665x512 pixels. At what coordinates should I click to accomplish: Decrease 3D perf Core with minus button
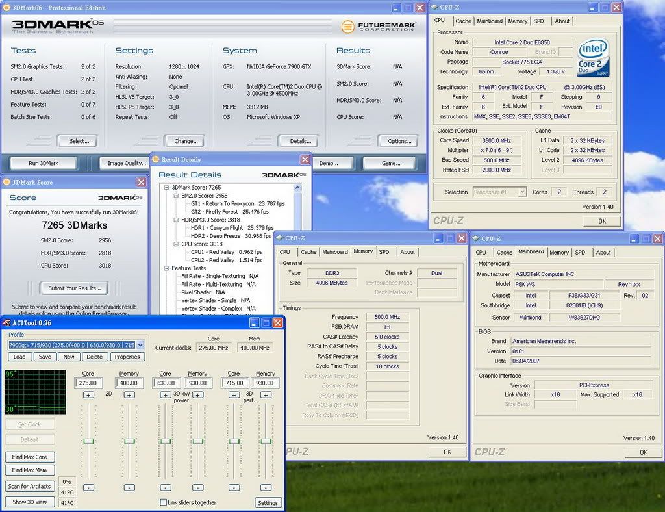234,487
